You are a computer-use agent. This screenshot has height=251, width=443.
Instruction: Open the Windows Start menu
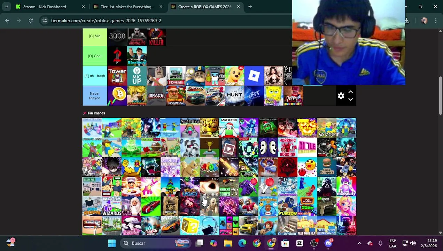point(112,243)
